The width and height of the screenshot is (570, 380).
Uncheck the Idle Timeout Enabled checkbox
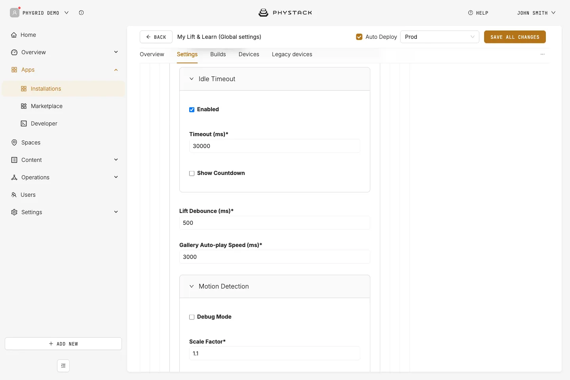(192, 110)
